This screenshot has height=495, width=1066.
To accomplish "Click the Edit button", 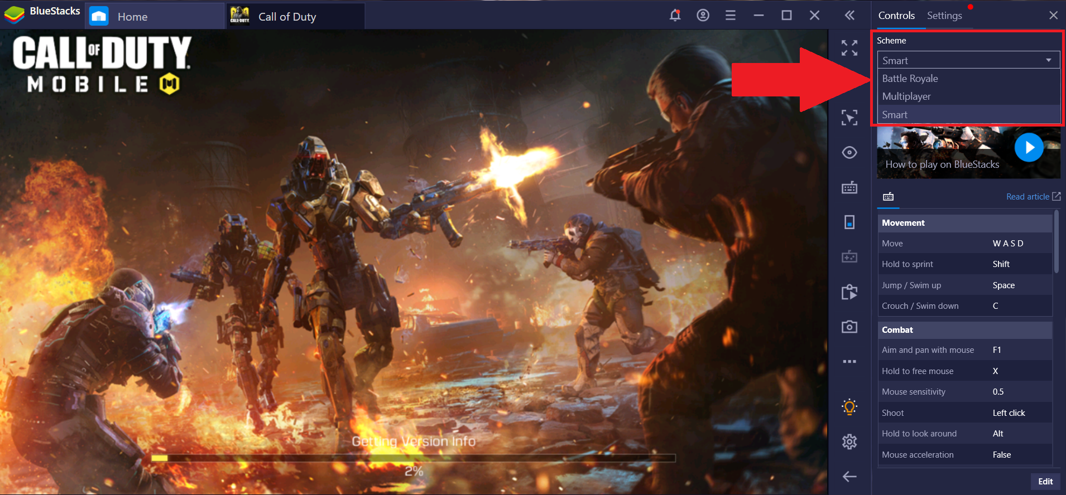I will (1045, 482).
